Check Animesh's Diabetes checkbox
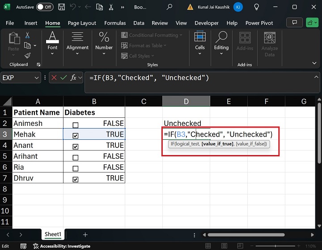The height and width of the screenshot is (250, 322). 75,125
